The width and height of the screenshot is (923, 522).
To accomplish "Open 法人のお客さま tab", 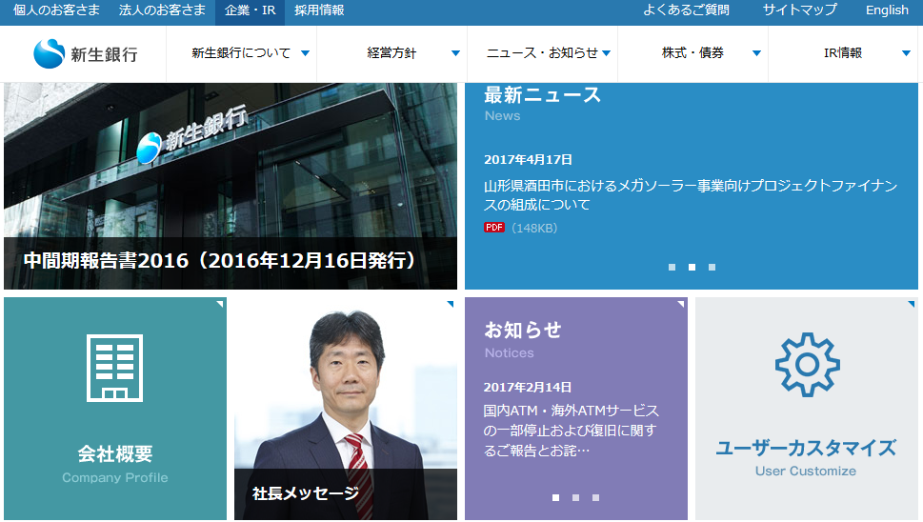I will [162, 10].
